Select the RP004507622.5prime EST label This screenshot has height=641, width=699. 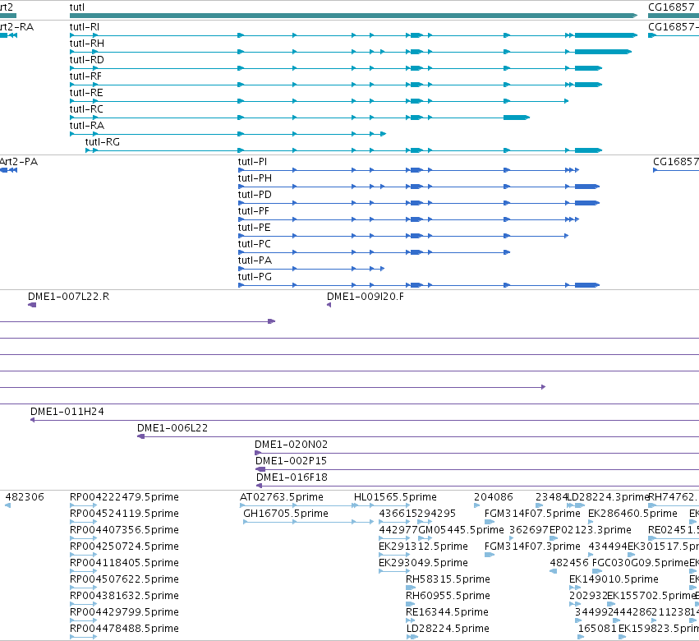click(124, 579)
